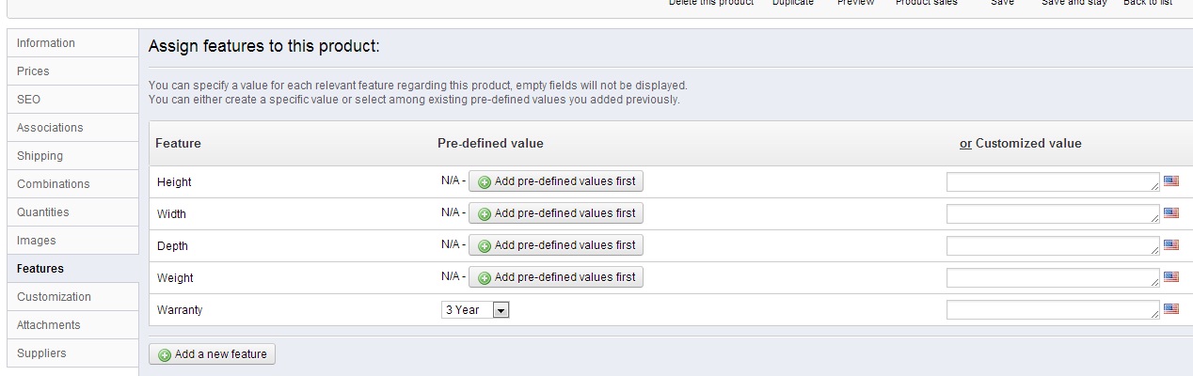
Task: Switch to the Combinations tab
Action: tap(54, 184)
